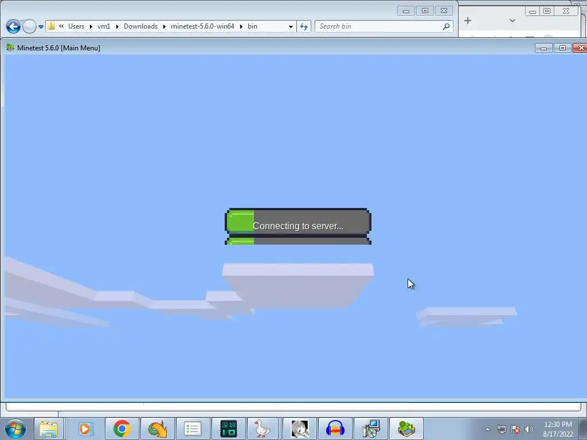Select bin in the breadcrumb path

pyautogui.click(x=252, y=26)
